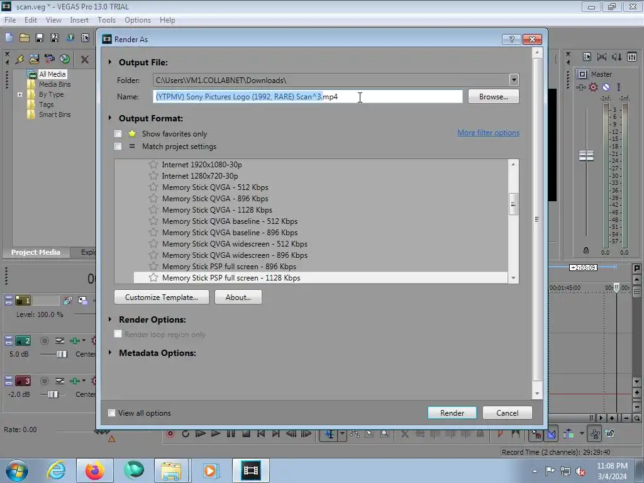This screenshot has height=483, width=644.
Task: Open edit tool dropdown arrow in transport
Action: [x=342, y=434]
